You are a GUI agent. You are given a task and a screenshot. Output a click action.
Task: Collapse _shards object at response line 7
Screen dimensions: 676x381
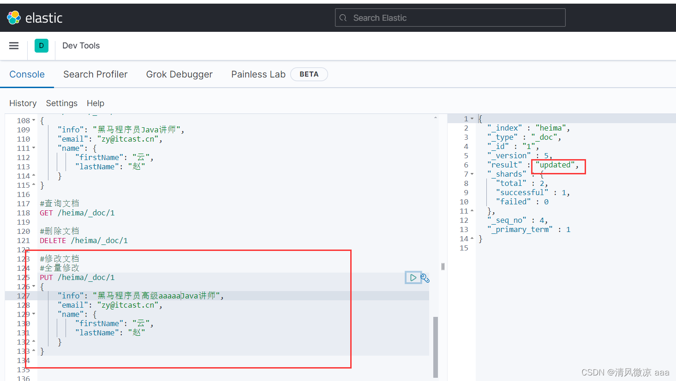coord(472,174)
